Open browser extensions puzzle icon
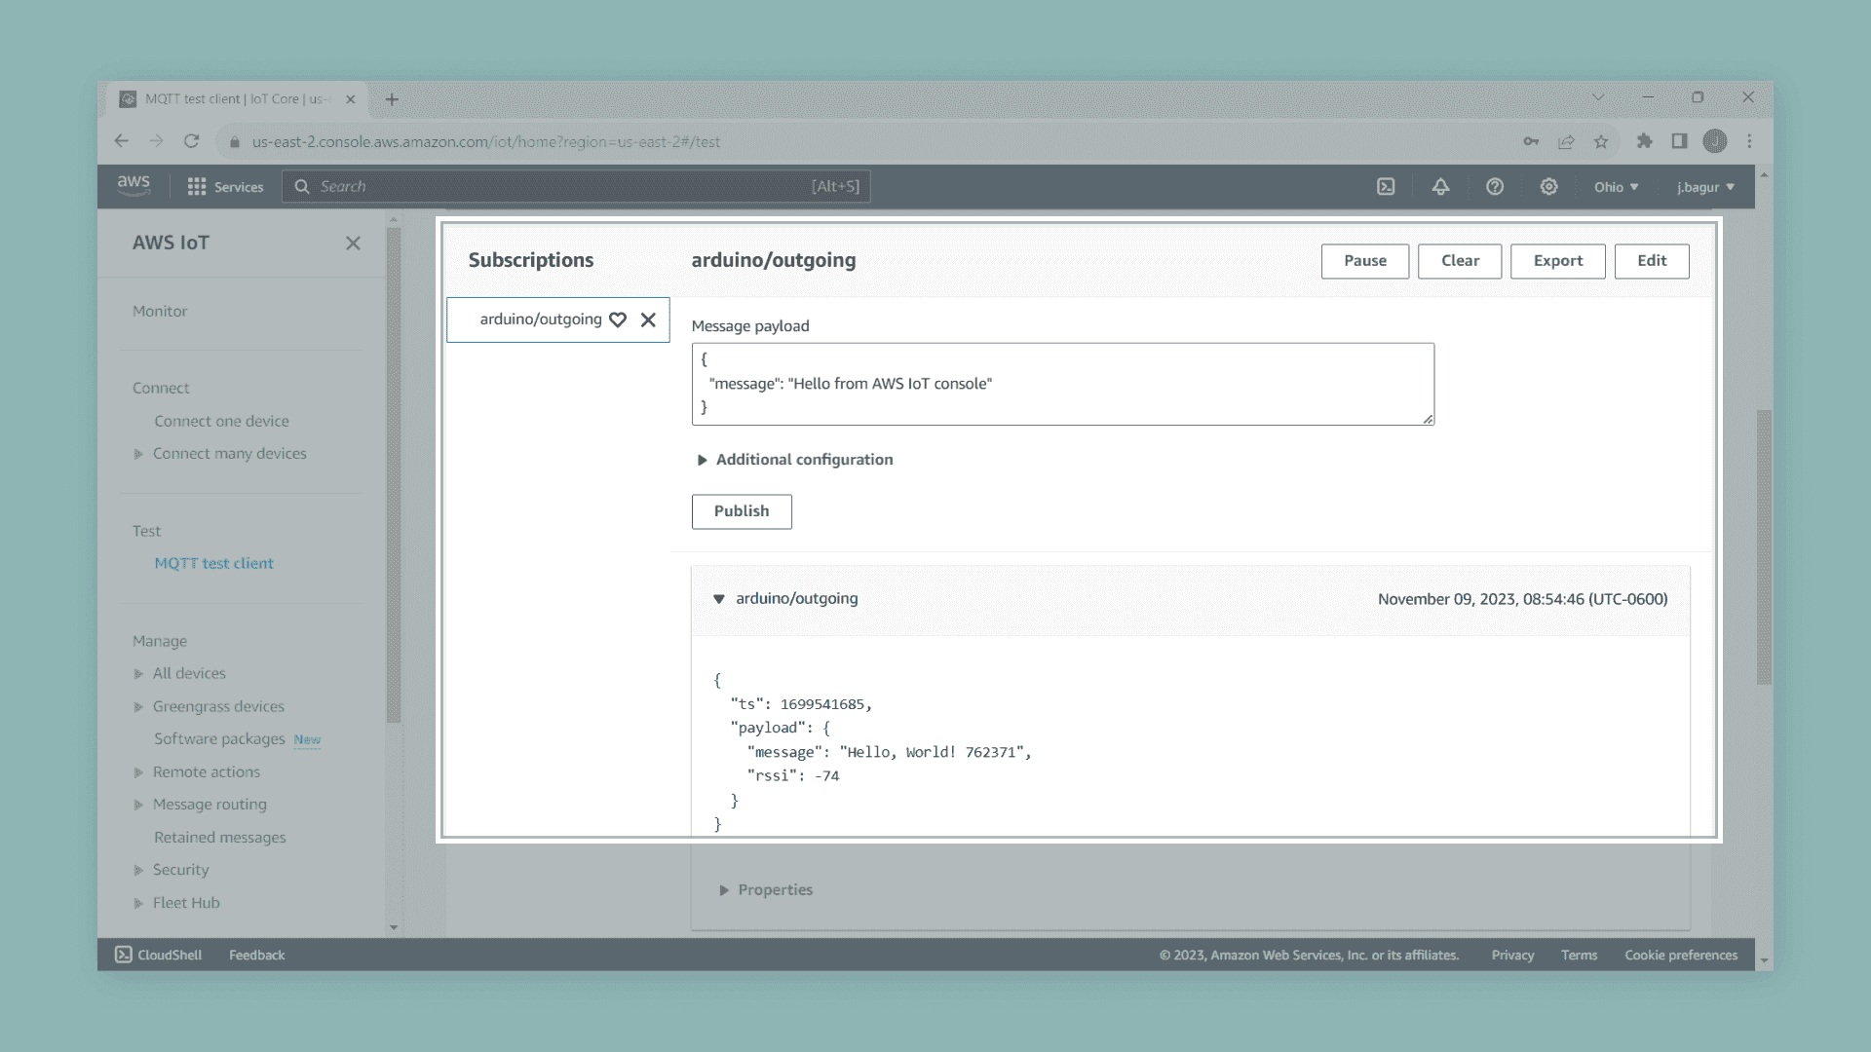Screen dimensions: 1871x1052 (x=1645, y=141)
